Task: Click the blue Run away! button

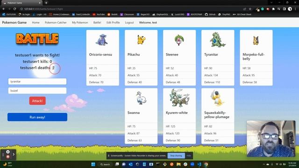Action: pyautogui.click(x=37, y=117)
